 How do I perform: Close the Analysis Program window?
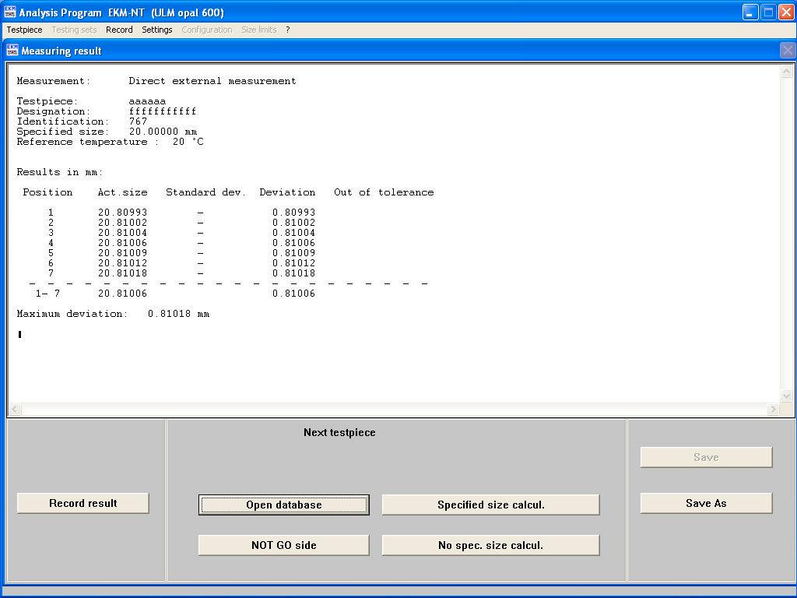pyautogui.click(x=786, y=12)
